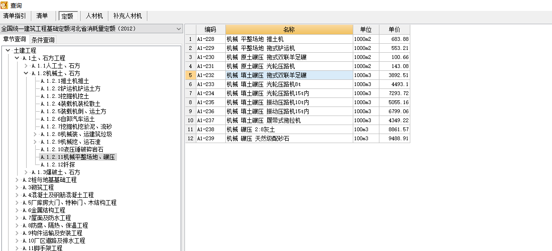Click the name 机械 填土碾压 光轮压路机8t
Viewport: 552px width, 251px height.
click(264, 84)
